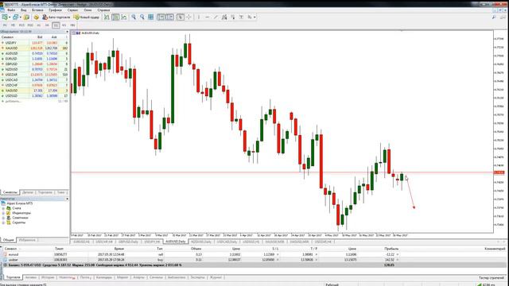Open the new chart dropdown arrow
509x286 pixels.
pyautogui.click(x=10, y=17)
